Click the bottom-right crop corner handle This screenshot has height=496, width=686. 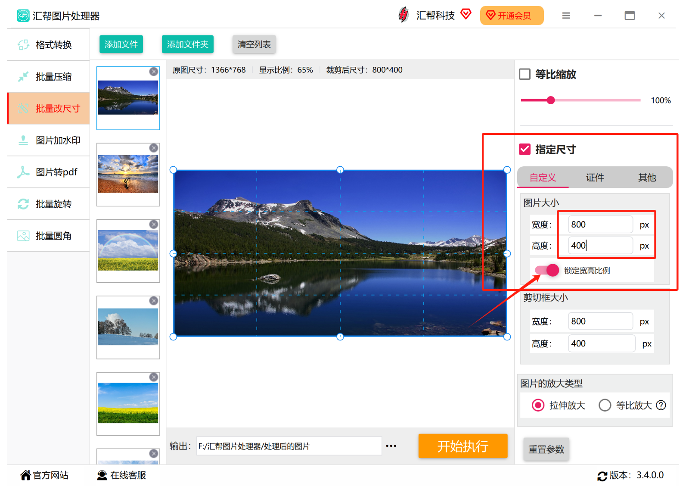click(507, 337)
